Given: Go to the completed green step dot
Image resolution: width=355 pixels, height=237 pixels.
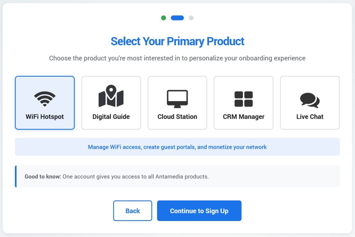Looking at the screenshot, I should click(164, 18).
